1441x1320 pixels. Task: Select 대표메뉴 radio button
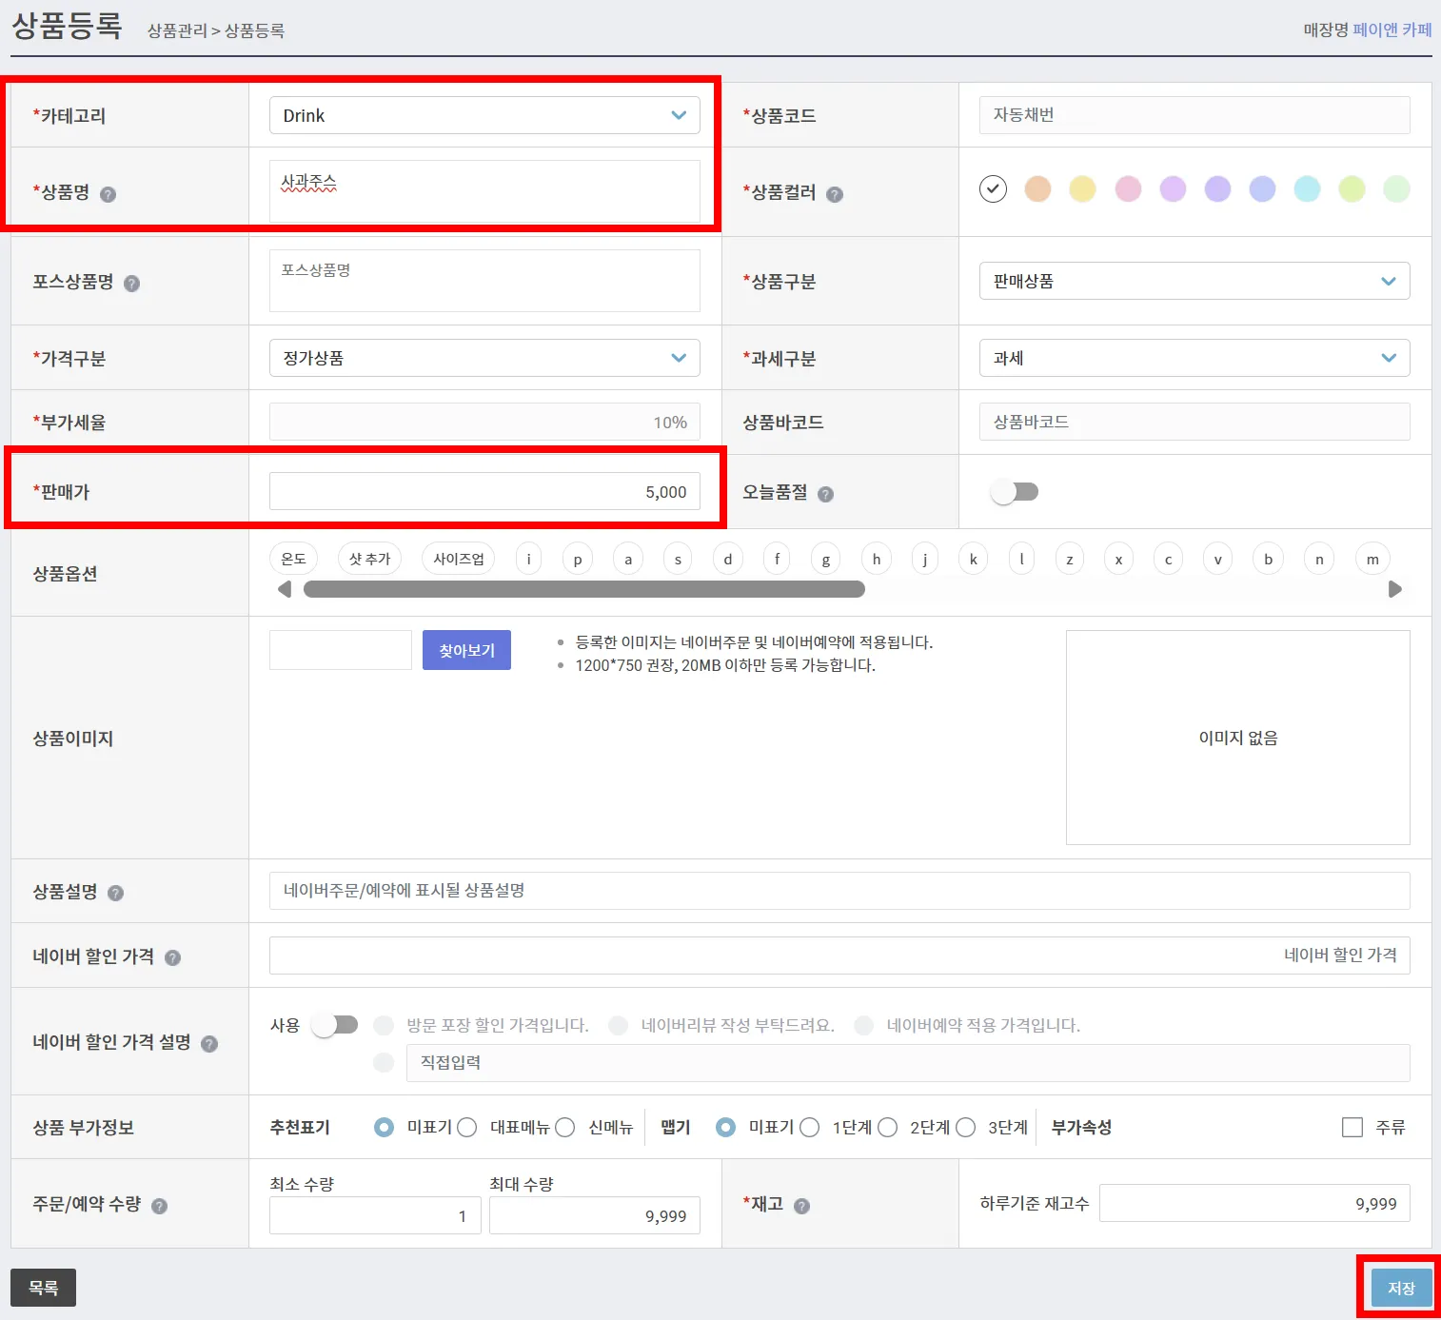(466, 1128)
